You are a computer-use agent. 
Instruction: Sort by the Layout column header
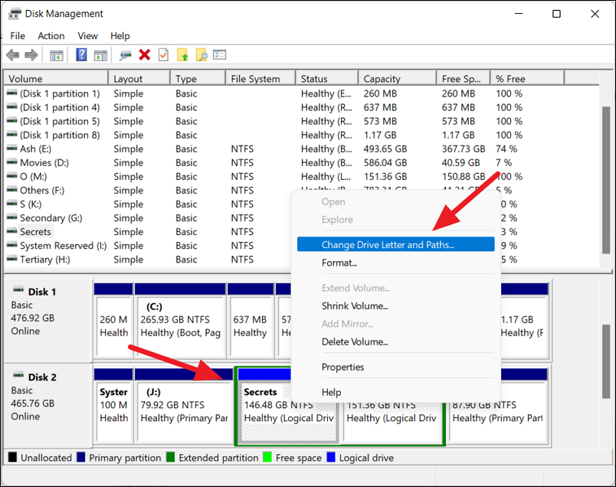pos(139,79)
